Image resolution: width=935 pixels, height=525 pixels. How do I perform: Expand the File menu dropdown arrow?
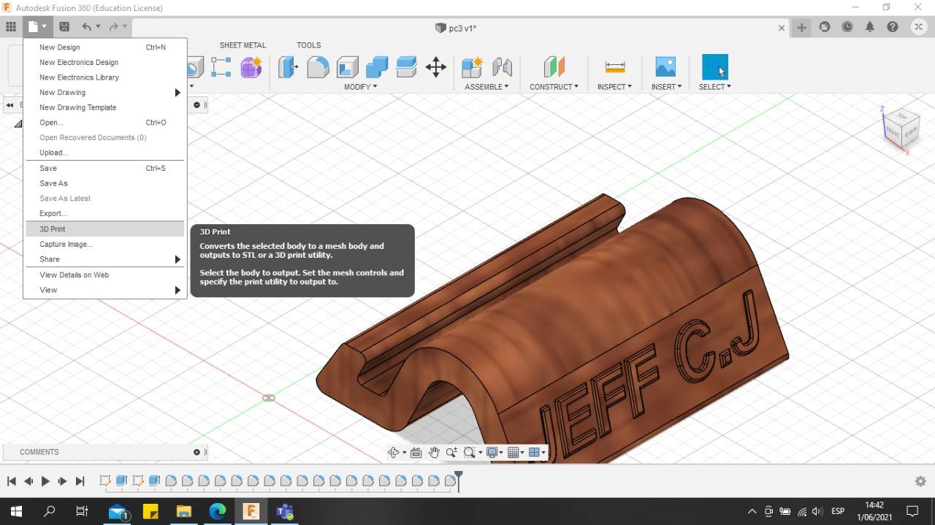pyautogui.click(x=44, y=27)
